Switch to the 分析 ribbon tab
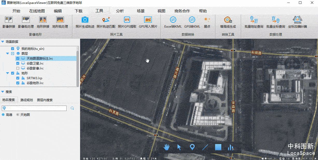 [120, 11]
